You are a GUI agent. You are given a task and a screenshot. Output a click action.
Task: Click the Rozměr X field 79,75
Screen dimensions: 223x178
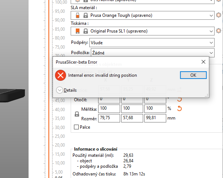pyautogui.click(x=109, y=118)
